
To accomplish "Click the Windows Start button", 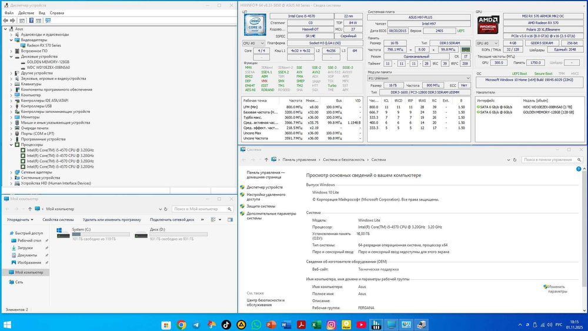I will click(7, 325).
